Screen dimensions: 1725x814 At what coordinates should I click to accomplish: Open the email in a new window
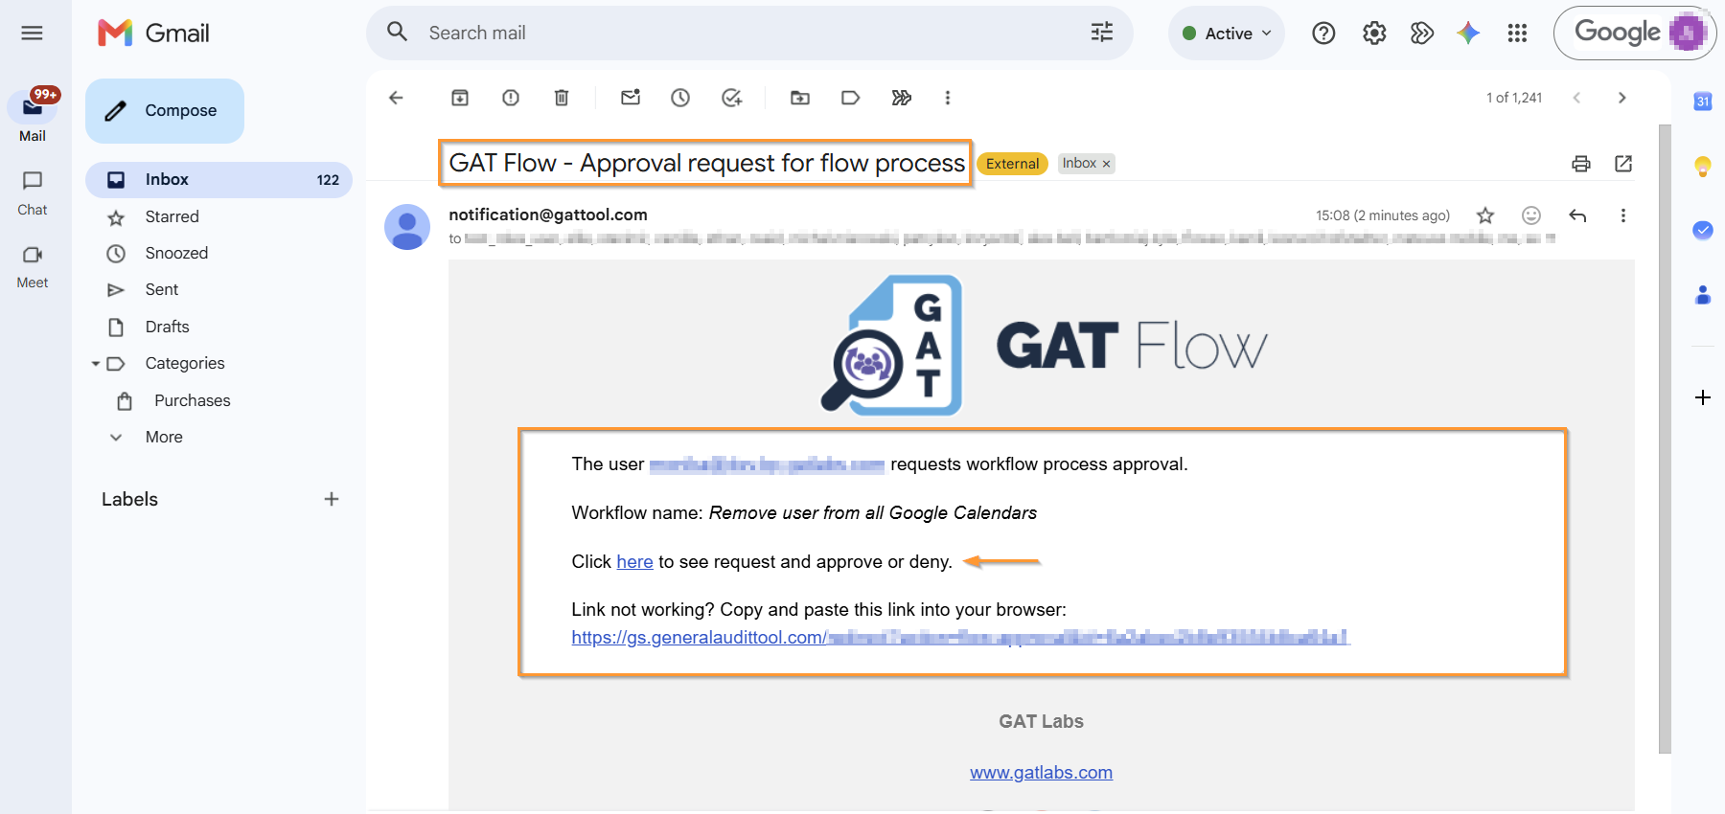pos(1623,164)
